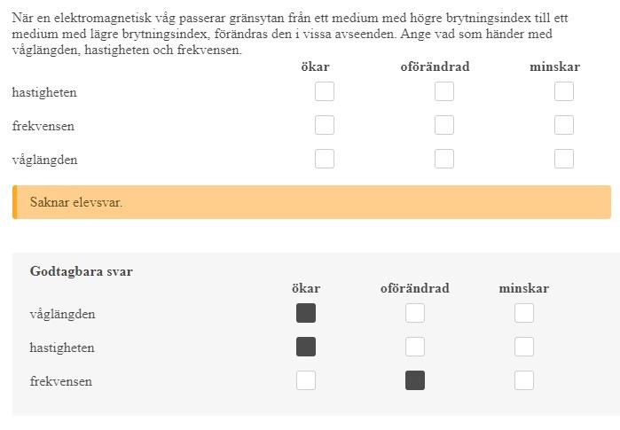620x430 pixels.
Task: Check 'minskar' for hastigheten in the question grid
Action: click(x=564, y=92)
